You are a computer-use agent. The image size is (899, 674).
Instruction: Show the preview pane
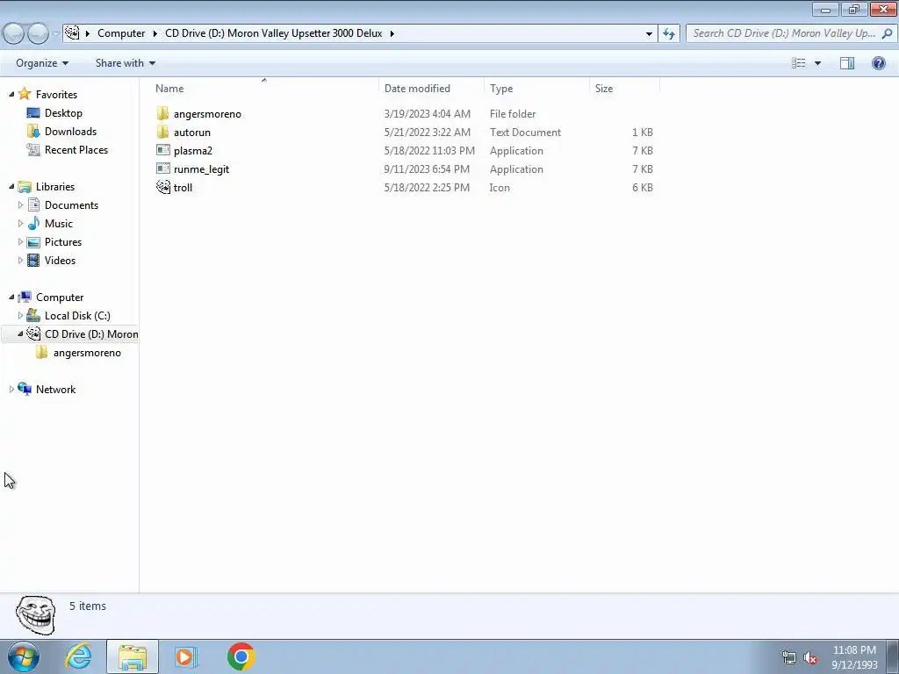847,63
